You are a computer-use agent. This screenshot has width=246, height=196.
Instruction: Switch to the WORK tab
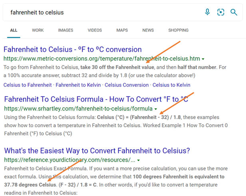(38, 30)
